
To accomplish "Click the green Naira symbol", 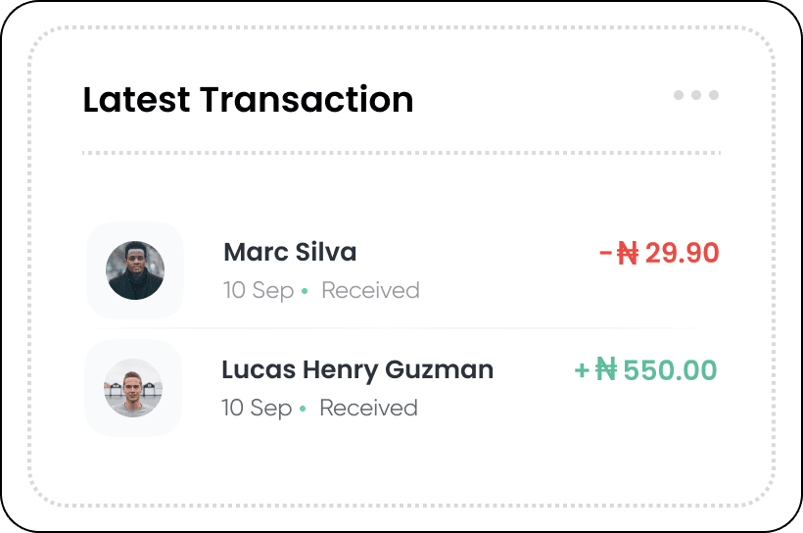I will coord(606,369).
